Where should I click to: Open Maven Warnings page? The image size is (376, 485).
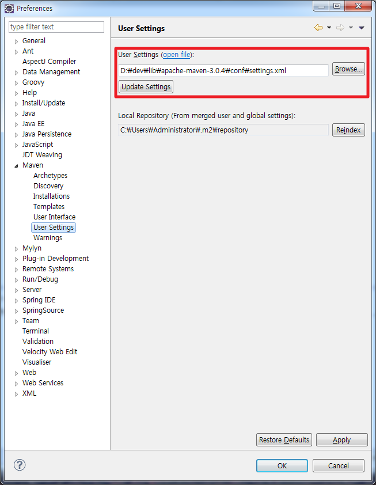tap(48, 237)
